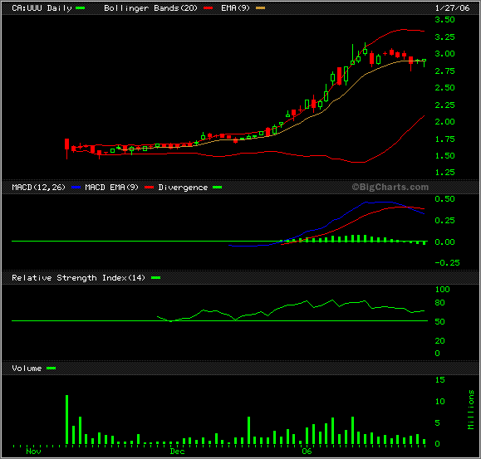Click the vertical 'Millions' axis label

pos(471,409)
